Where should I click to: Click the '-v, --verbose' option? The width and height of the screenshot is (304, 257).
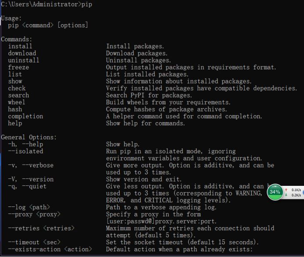31,165
